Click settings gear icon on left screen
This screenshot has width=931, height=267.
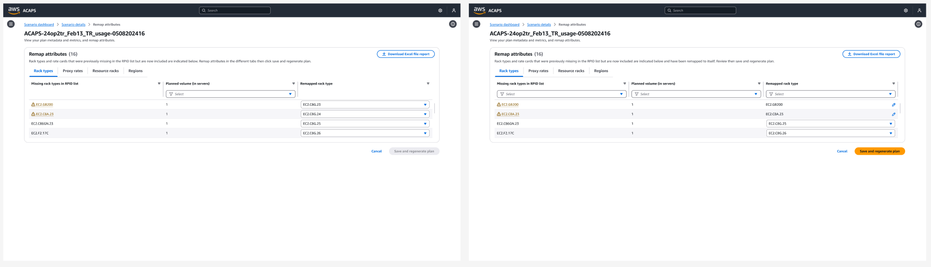440,10
